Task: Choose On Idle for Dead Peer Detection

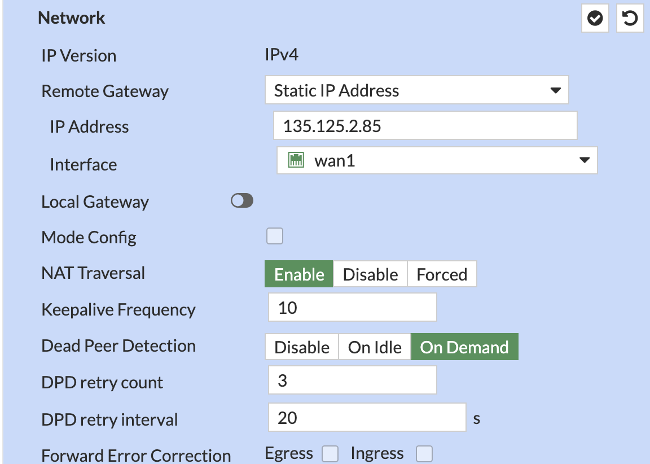Action: pyautogui.click(x=375, y=347)
